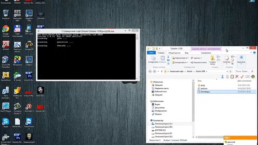This screenshot has width=258, height=145.
Task: Click the 'Переименовать' ribbon button
Action: [199, 62]
